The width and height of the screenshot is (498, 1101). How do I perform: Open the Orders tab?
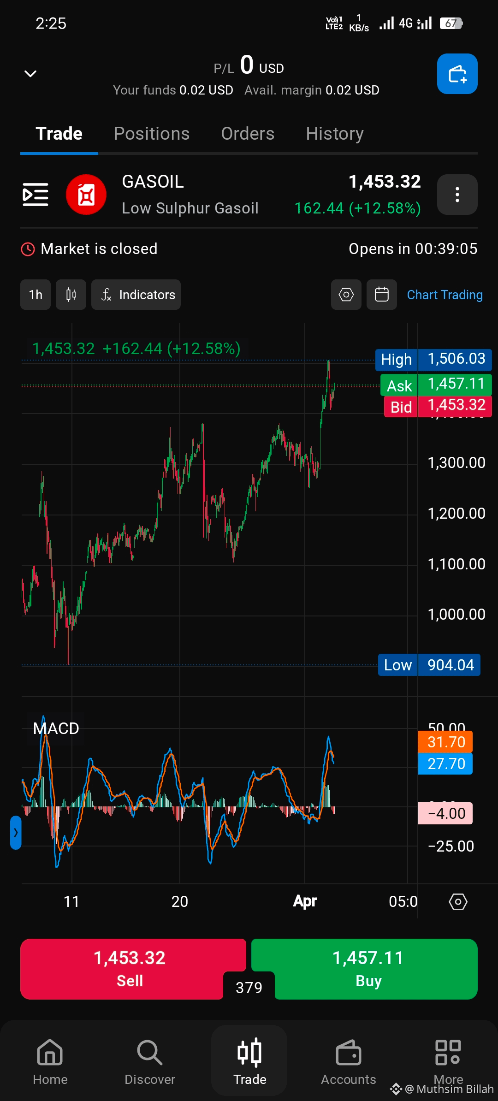(x=248, y=134)
